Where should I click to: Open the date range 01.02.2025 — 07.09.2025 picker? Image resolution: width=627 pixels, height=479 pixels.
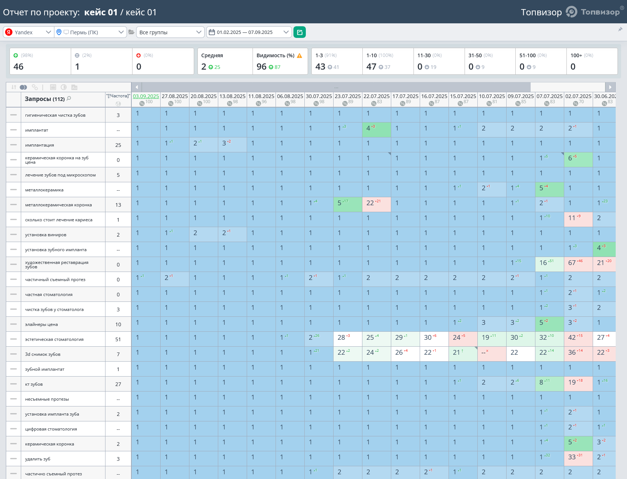249,32
